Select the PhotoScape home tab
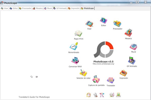 click(87, 8)
